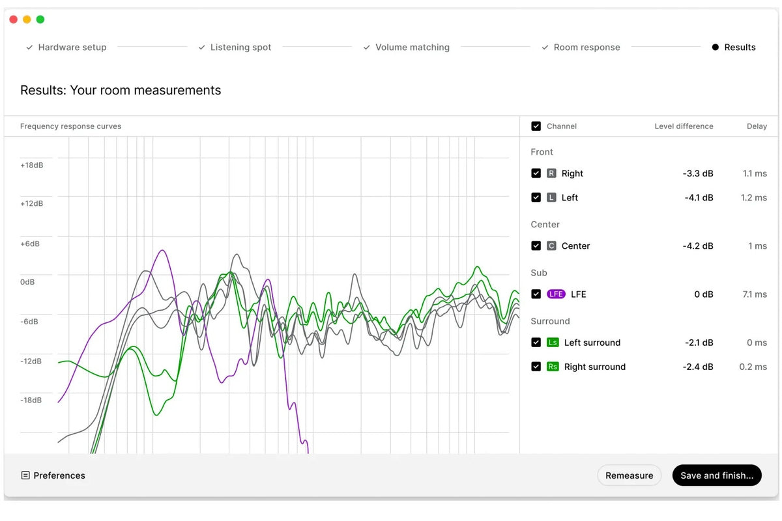Image resolution: width=782 pixels, height=521 pixels.
Task: Click the Center group heading label
Action: pos(545,224)
